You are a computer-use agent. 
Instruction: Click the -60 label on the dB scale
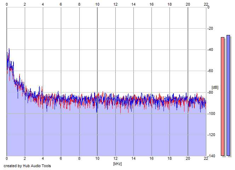click(x=210, y=71)
